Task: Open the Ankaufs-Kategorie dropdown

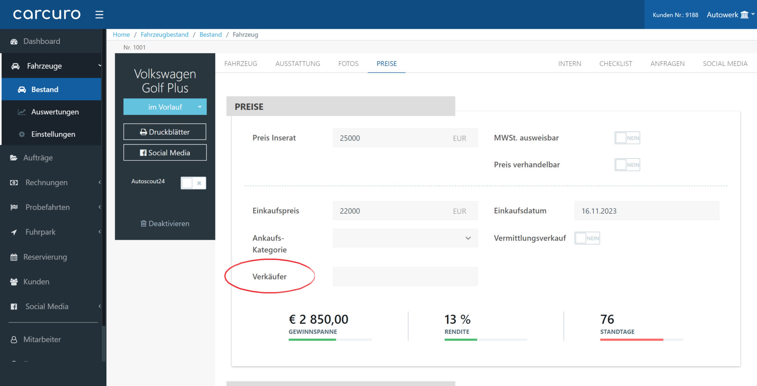Action: click(x=405, y=238)
